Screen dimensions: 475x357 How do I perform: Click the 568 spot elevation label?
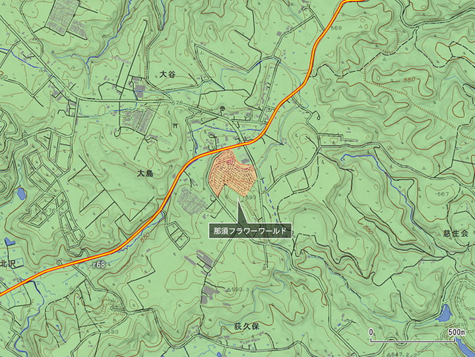(336, 28)
